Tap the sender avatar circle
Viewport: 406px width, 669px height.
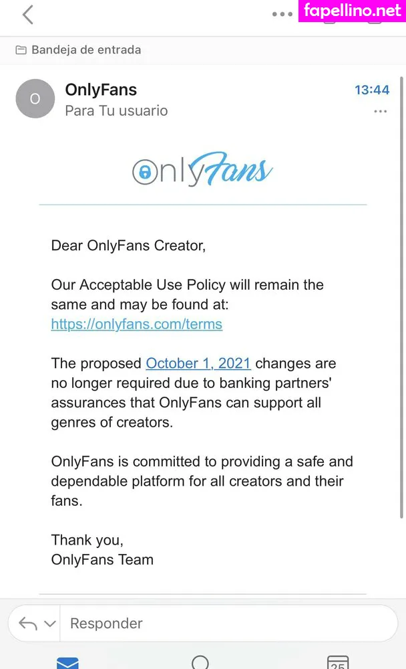pos(35,98)
